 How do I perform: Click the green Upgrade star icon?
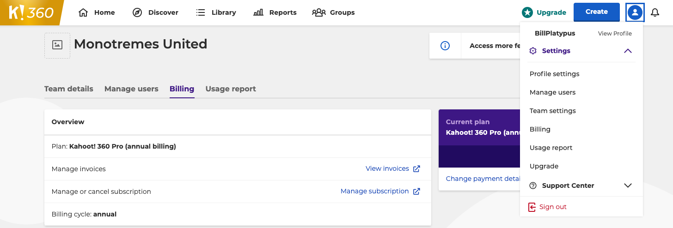point(527,12)
